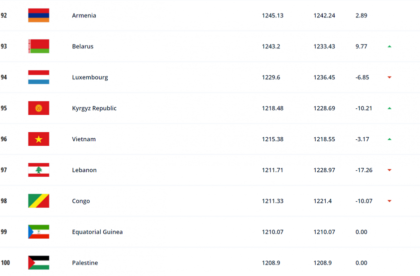Click the Kyrgyz Republic flag

[38, 108]
